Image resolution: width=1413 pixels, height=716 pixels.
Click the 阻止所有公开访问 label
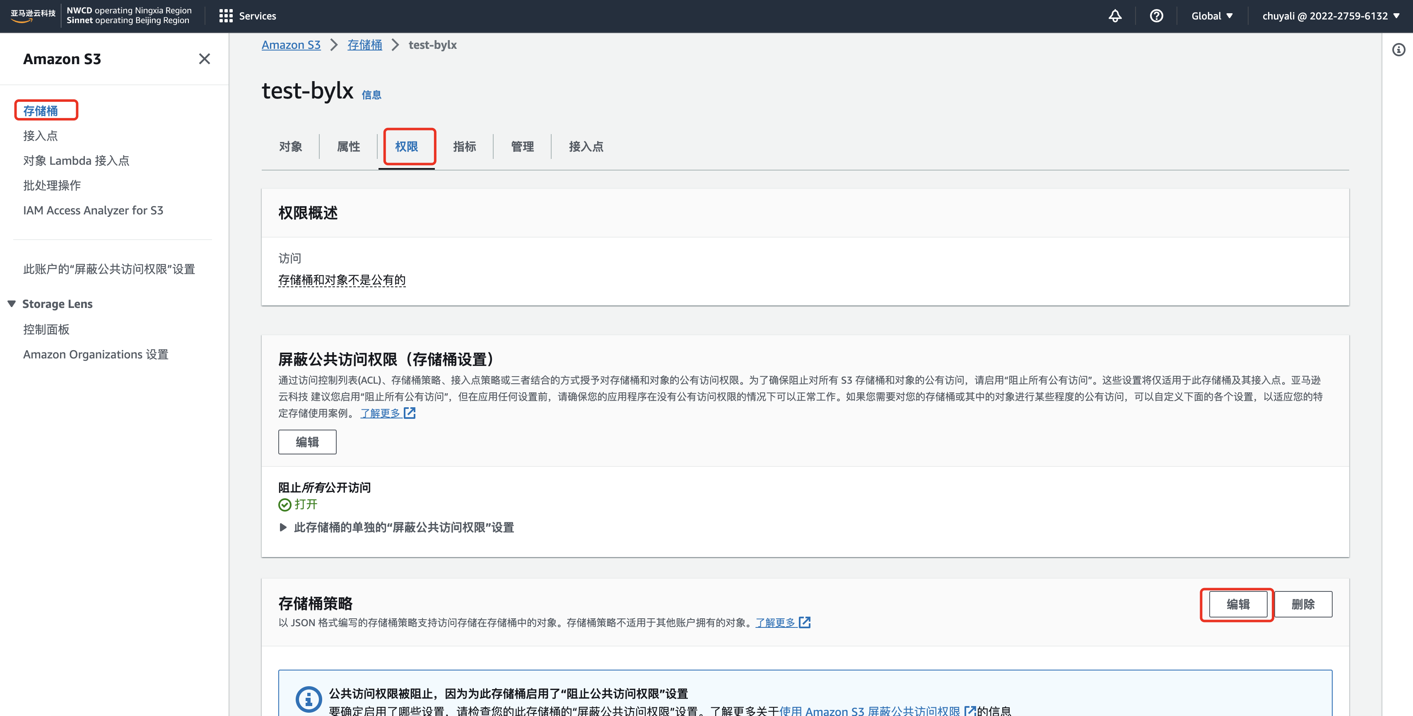324,488
